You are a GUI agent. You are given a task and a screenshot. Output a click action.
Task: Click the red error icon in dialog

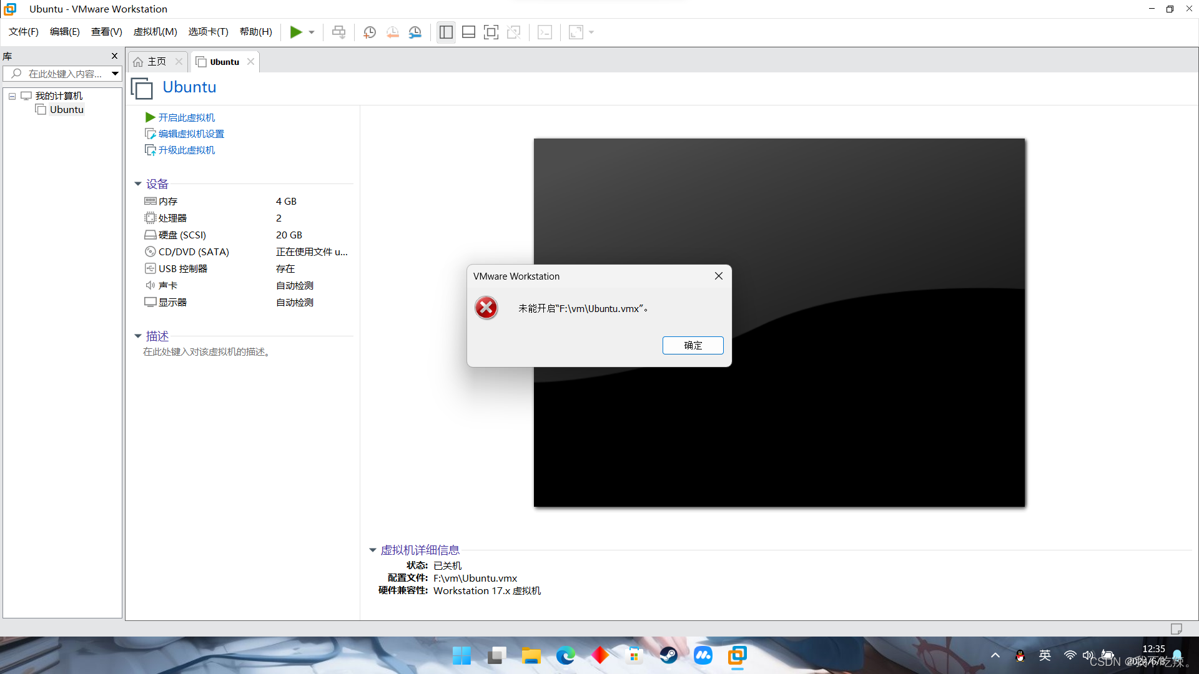click(486, 308)
